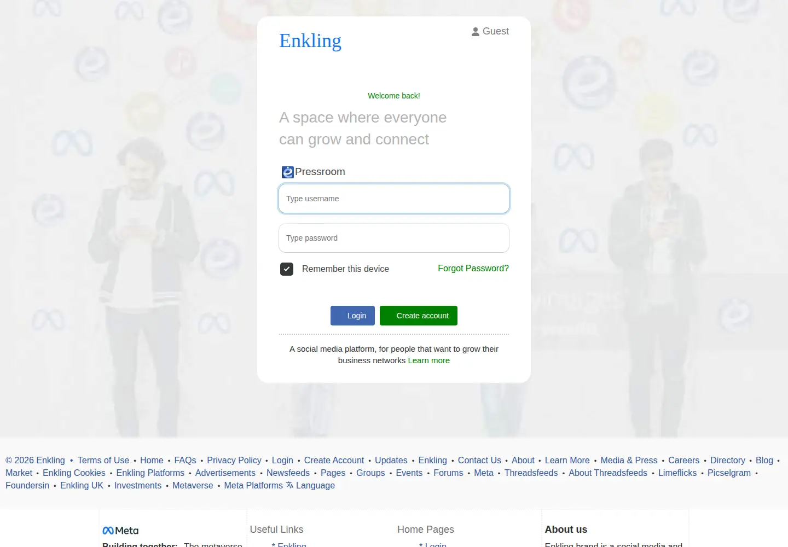Open Enkling Cookies footer link

click(x=74, y=473)
